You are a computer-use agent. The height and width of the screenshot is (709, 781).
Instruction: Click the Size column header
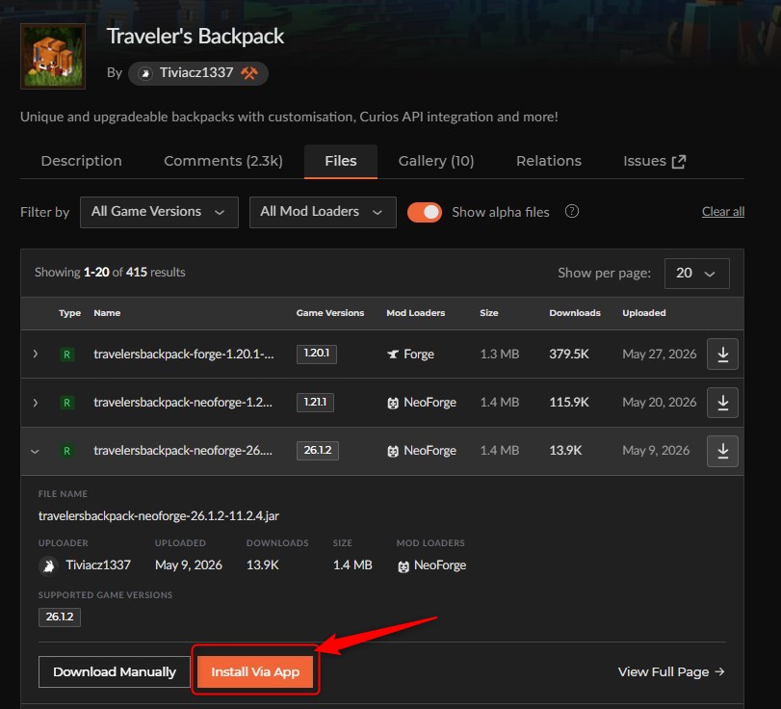[x=489, y=313]
